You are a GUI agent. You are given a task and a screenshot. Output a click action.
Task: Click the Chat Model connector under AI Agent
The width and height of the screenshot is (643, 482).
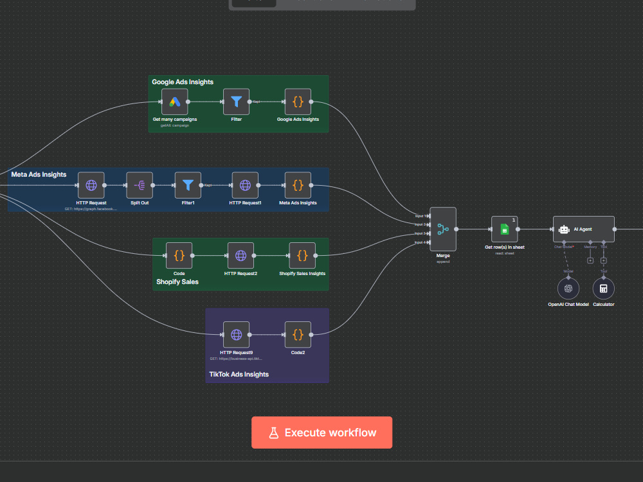coord(565,243)
